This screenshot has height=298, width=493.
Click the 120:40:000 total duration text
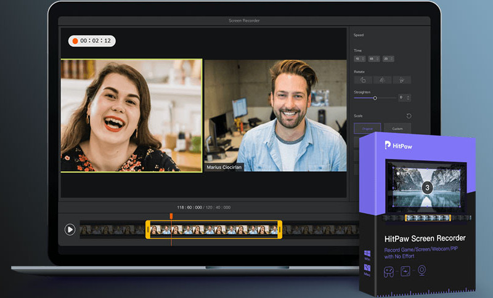point(218,207)
